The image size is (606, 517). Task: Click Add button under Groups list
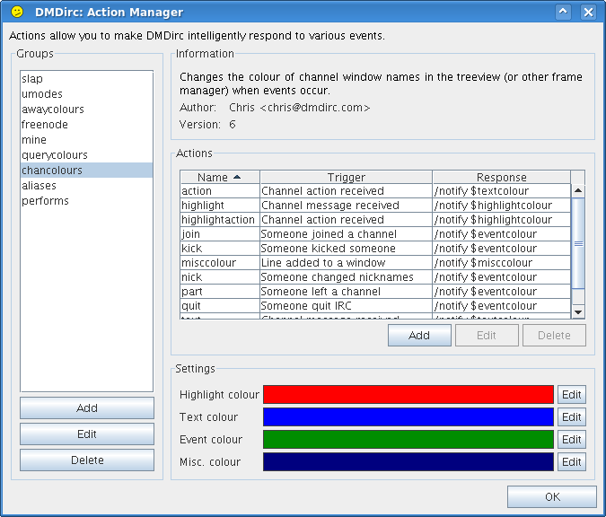[87, 408]
